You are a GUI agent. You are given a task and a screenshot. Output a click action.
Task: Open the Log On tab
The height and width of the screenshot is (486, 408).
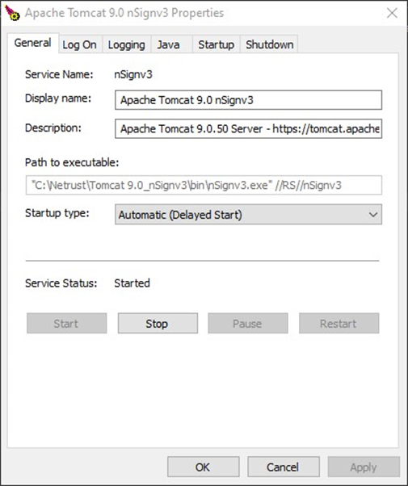click(x=80, y=44)
